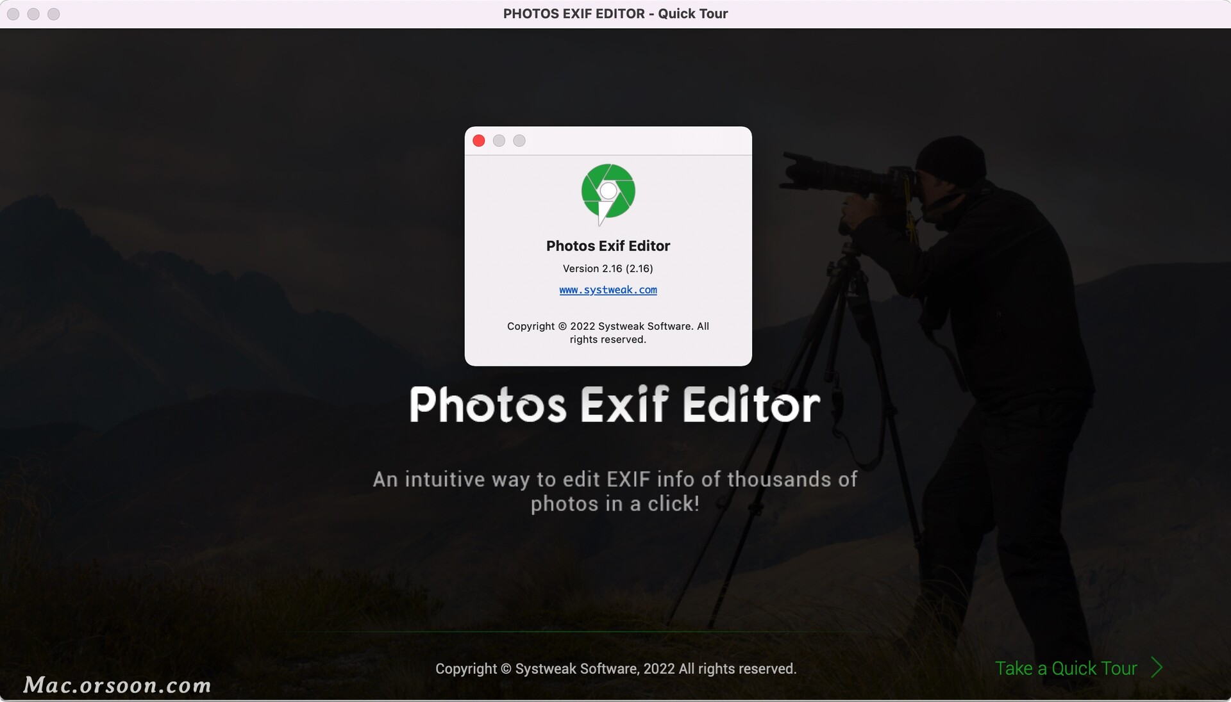This screenshot has width=1231, height=702.
Task: Click the footer Systweak Software copyright text
Action: pyautogui.click(x=615, y=669)
